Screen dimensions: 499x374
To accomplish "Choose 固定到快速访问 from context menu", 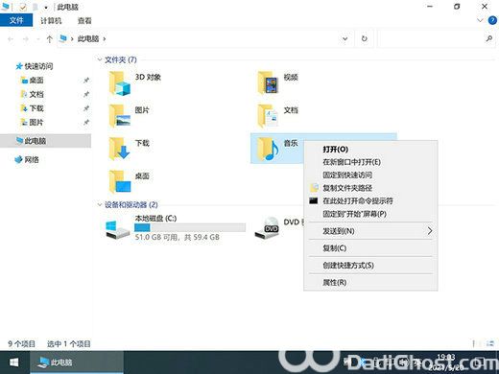I will 370,175.
